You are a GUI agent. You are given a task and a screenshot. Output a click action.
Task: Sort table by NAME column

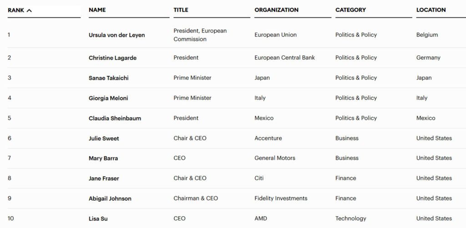click(x=96, y=10)
